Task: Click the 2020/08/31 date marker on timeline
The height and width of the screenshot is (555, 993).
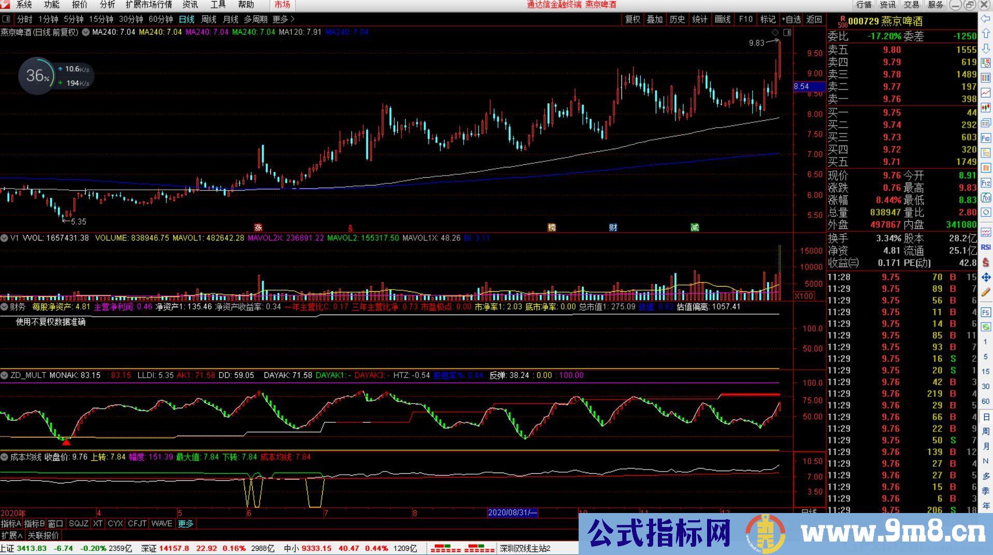Action: (513, 513)
